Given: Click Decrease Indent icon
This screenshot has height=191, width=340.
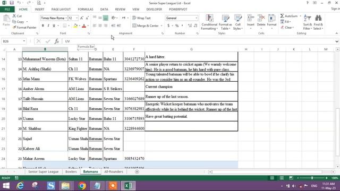Looking at the screenshot, I should pyautogui.click(x=113, y=25).
